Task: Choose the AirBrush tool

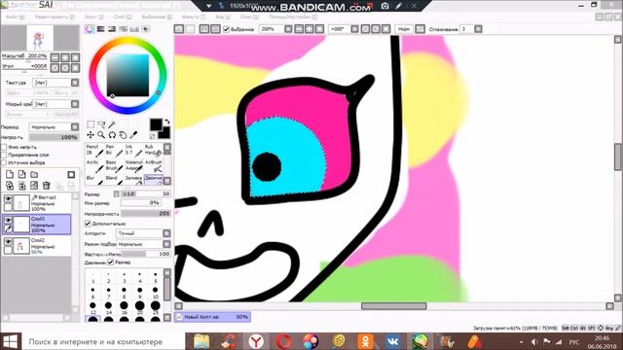Action: pyautogui.click(x=153, y=166)
